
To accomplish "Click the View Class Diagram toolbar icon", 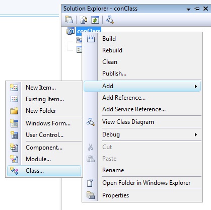I will pos(110,20).
